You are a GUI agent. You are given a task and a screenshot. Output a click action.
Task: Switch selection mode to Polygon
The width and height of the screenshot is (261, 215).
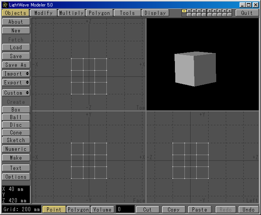pos(78,209)
